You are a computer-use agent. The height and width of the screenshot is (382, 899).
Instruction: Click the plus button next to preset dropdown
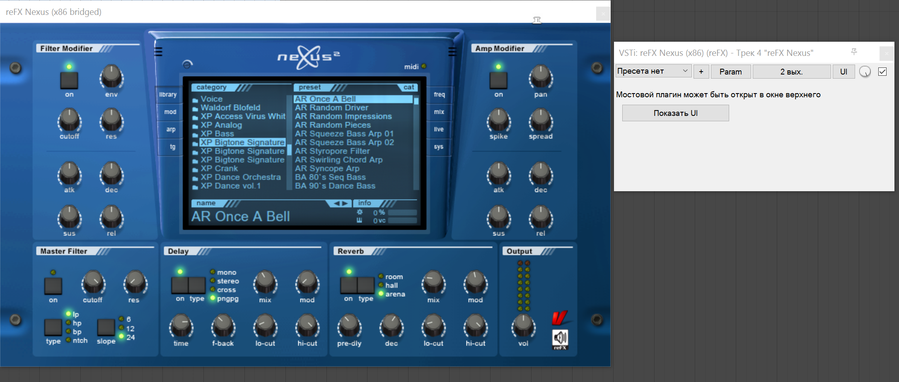[701, 72]
